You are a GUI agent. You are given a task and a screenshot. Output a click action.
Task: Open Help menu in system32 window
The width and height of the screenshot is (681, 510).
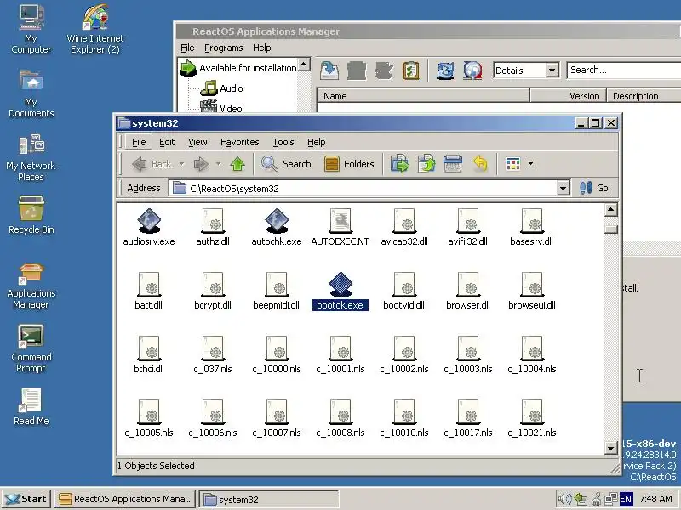tap(316, 142)
